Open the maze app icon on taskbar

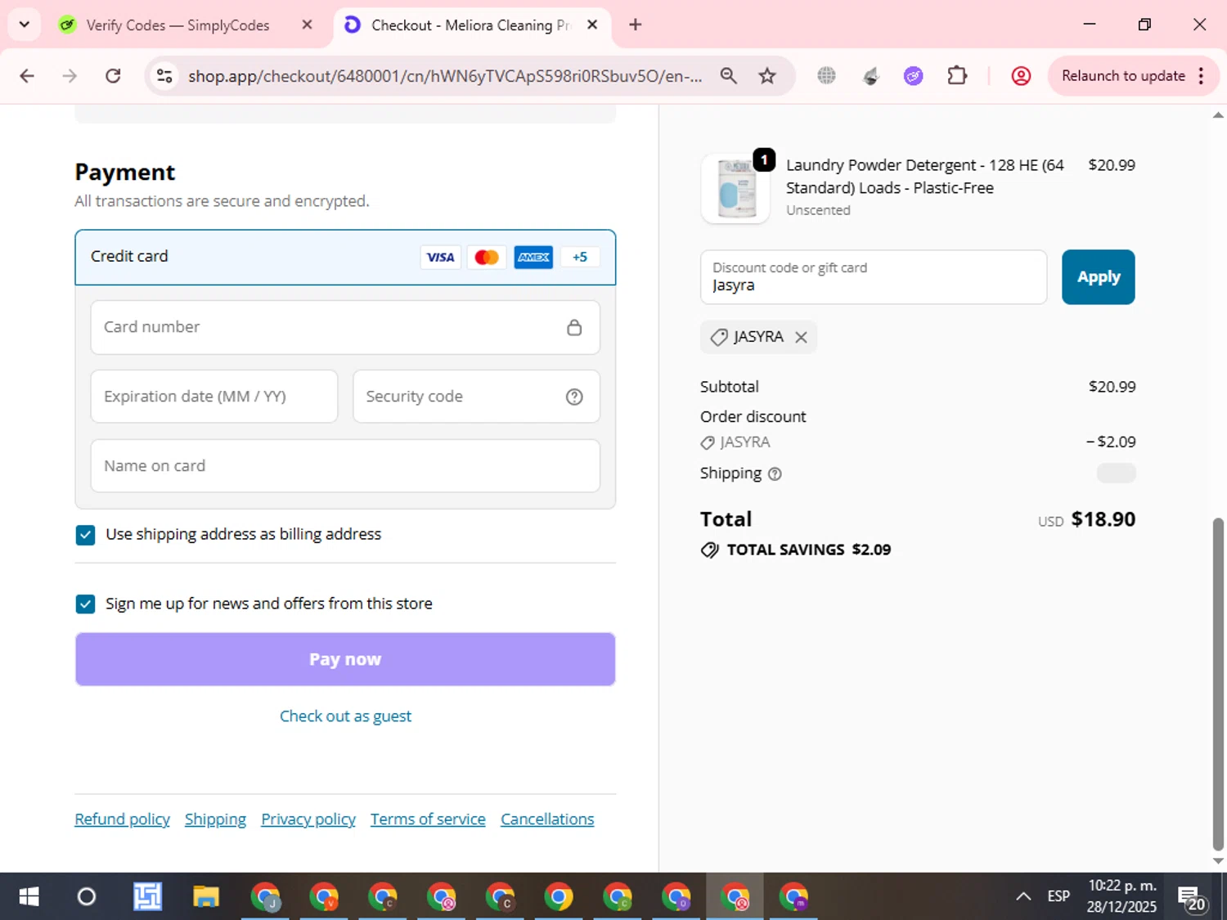pos(147,897)
